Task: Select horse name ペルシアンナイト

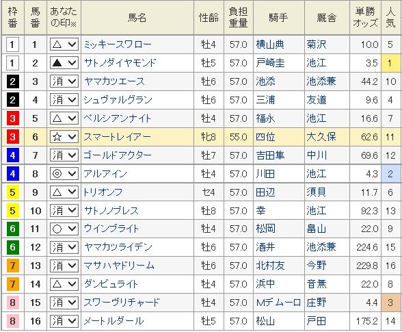Action: click(118, 118)
